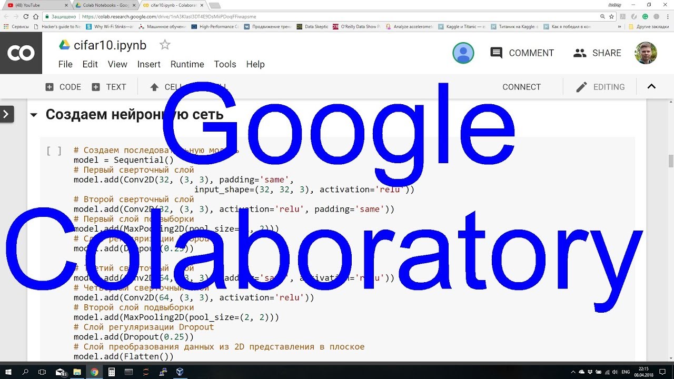Switch the ENG input language

[626, 372]
